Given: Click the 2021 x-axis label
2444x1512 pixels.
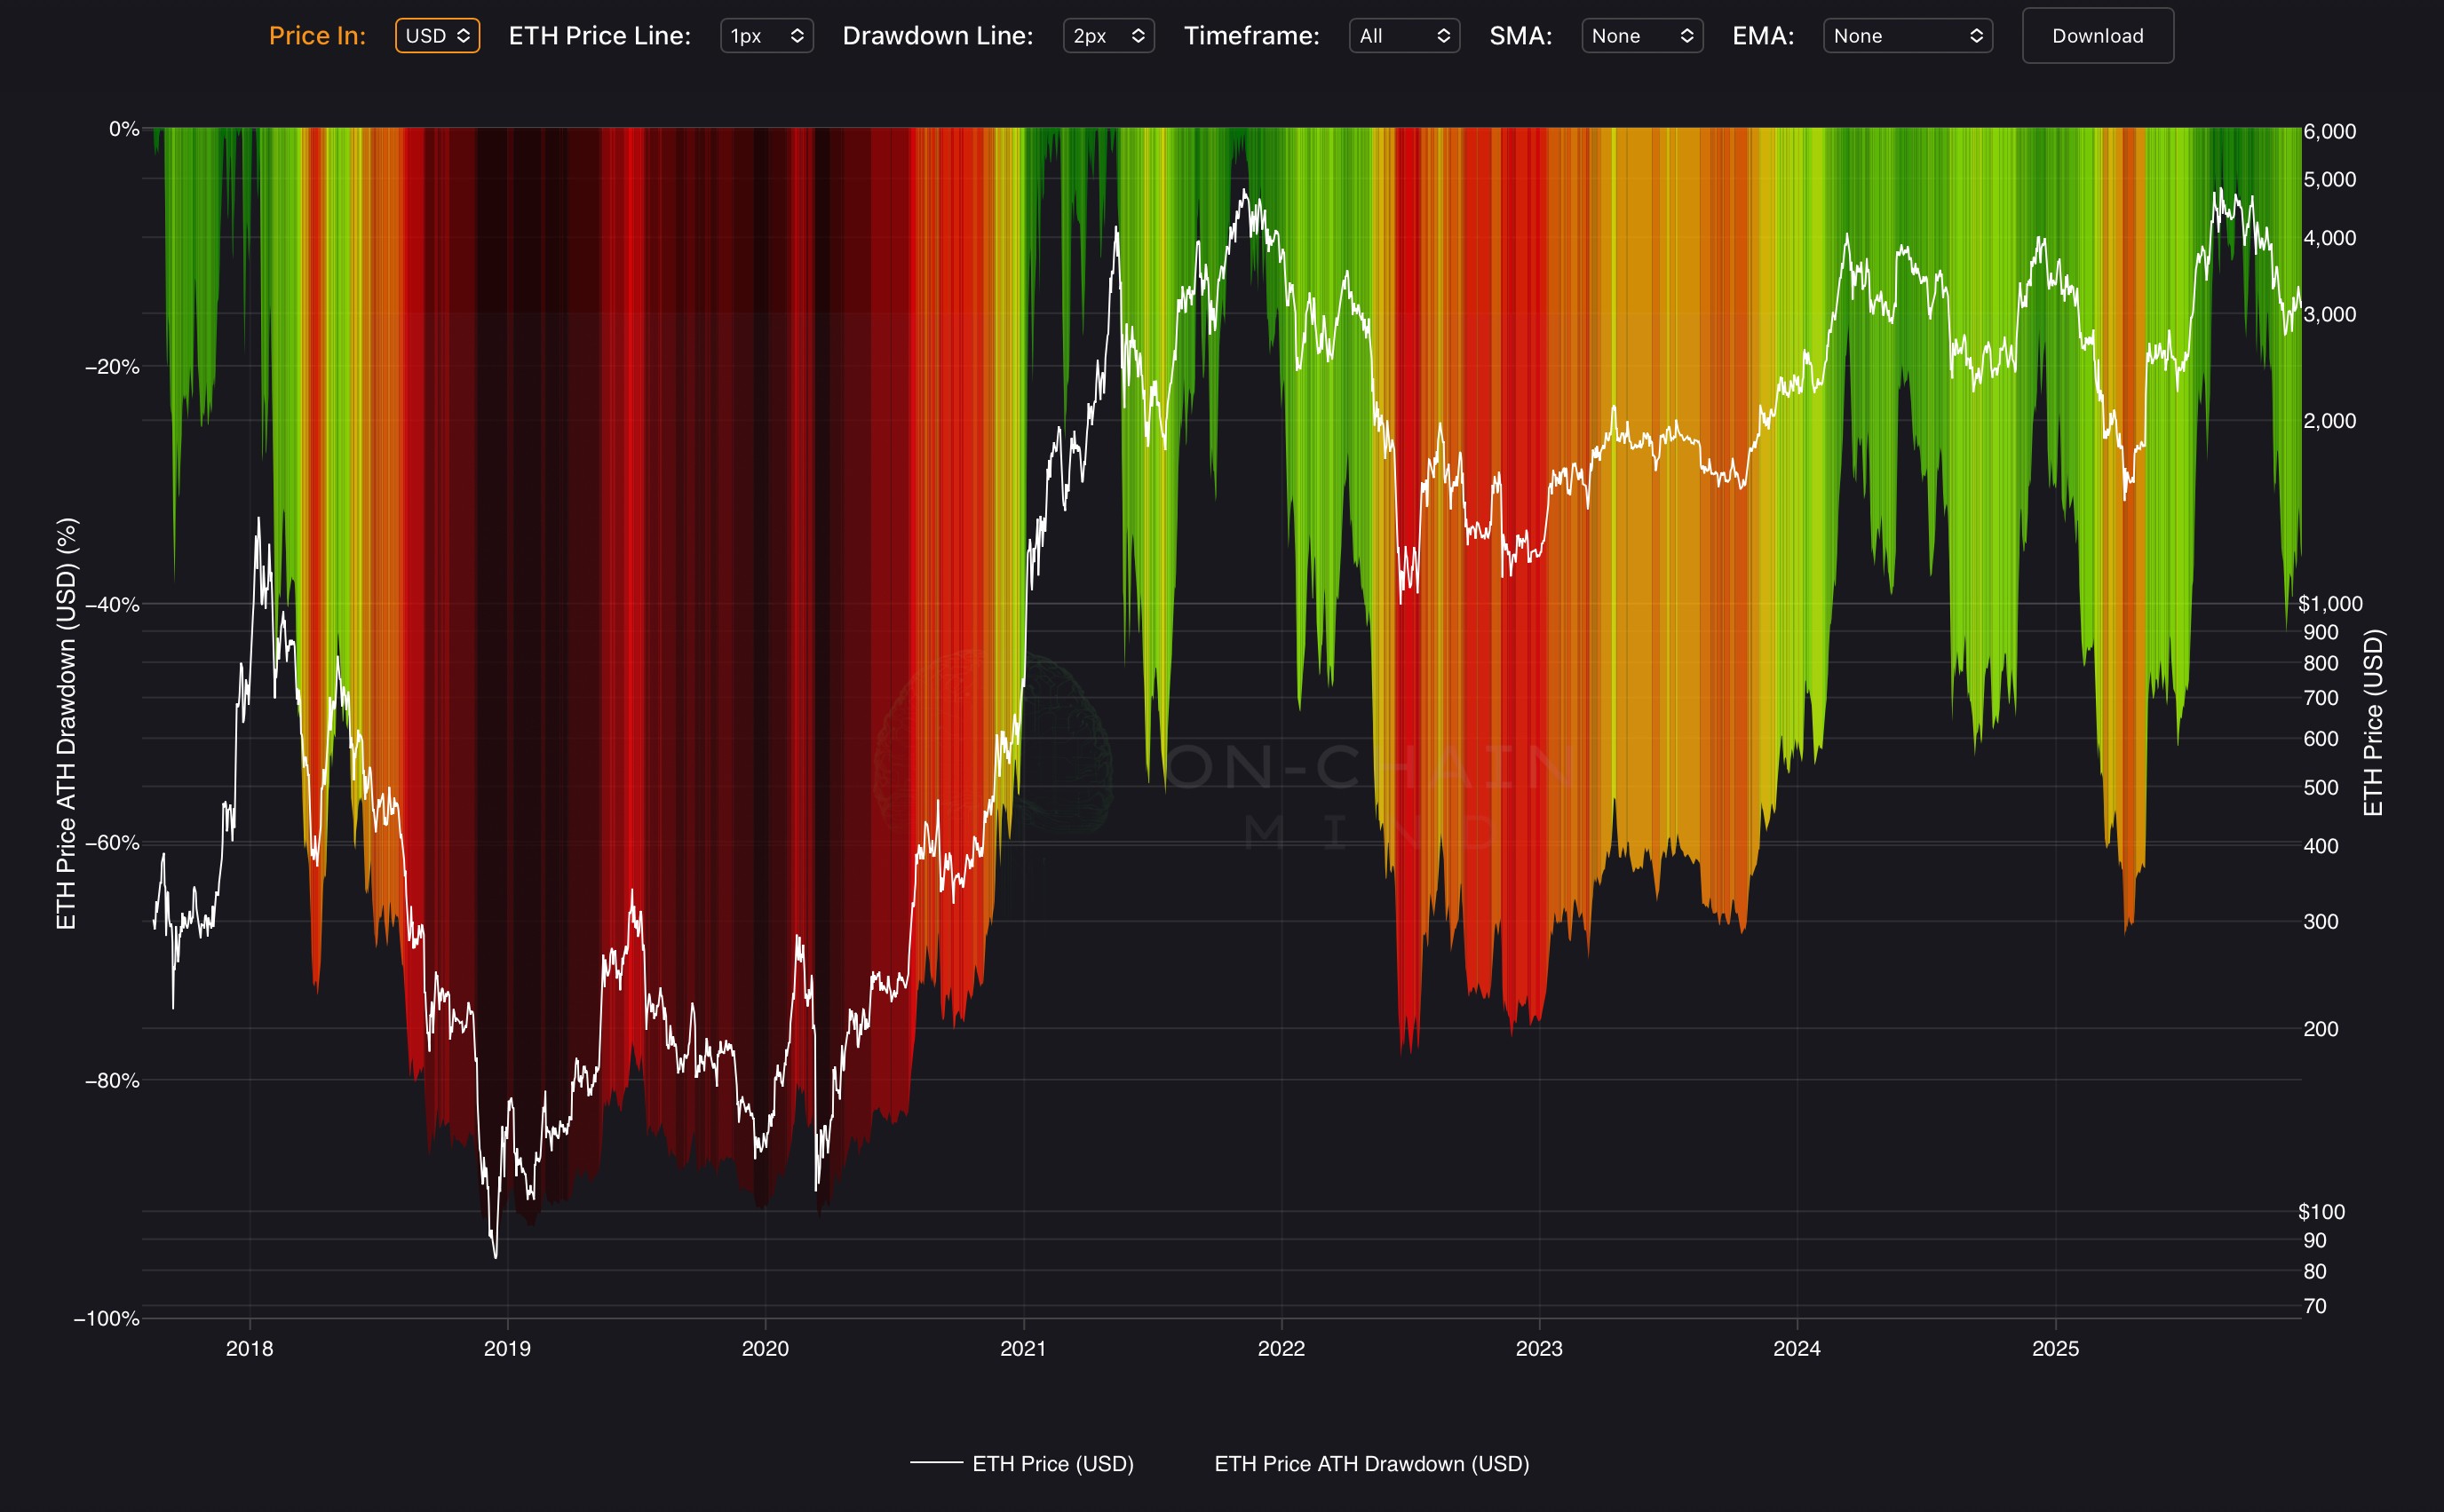Looking at the screenshot, I should [x=1022, y=1348].
